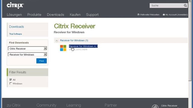Click the Windows logo beside Receiver for Windows 4.1

click(63, 48)
